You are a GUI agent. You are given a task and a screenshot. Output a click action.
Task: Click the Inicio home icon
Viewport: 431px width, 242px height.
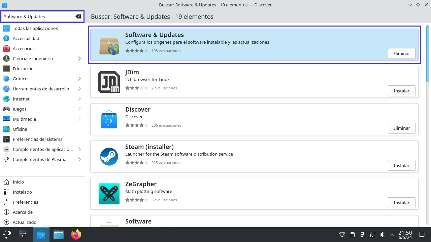(6, 182)
